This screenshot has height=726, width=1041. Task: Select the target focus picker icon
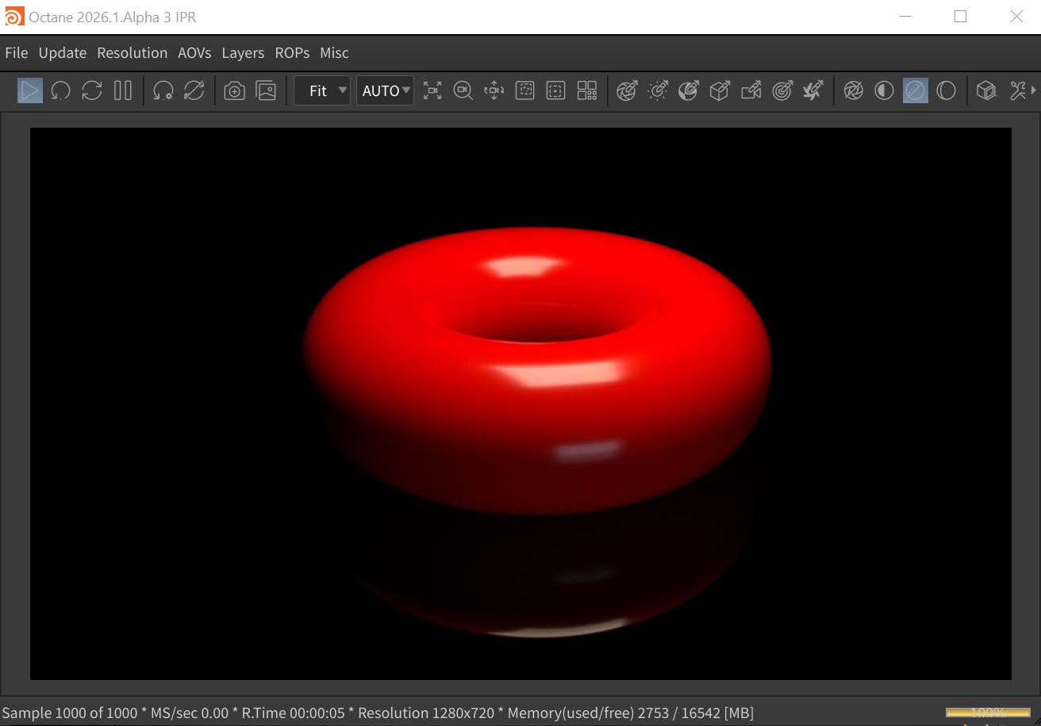pos(782,90)
